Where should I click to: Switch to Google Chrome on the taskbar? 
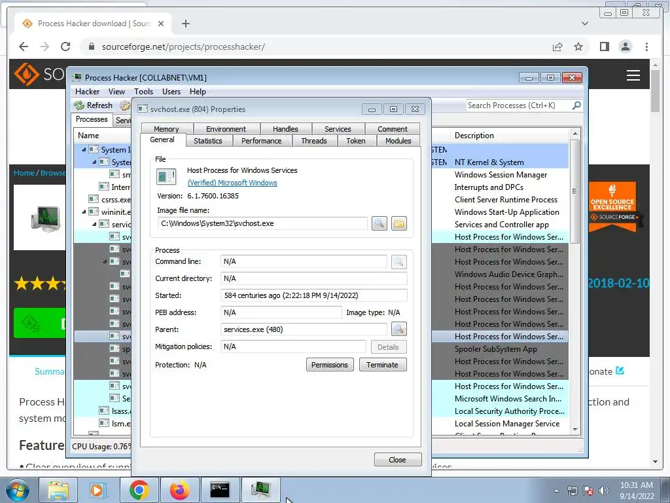click(x=139, y=490)
